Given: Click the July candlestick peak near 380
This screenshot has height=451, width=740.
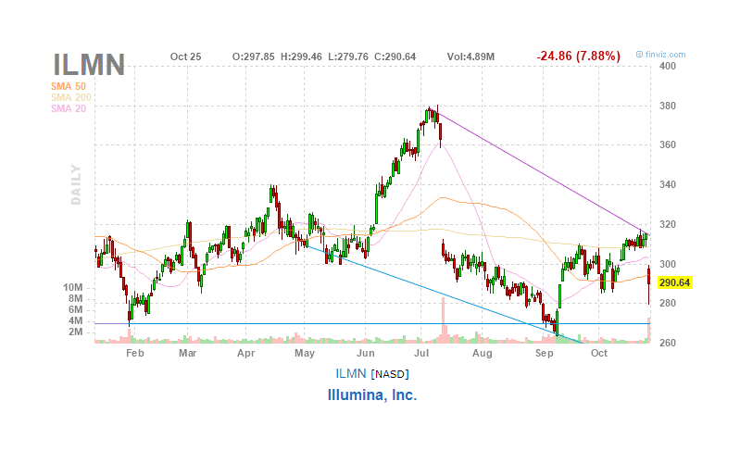Looking at the screenshot, I should tap(432, 115).
